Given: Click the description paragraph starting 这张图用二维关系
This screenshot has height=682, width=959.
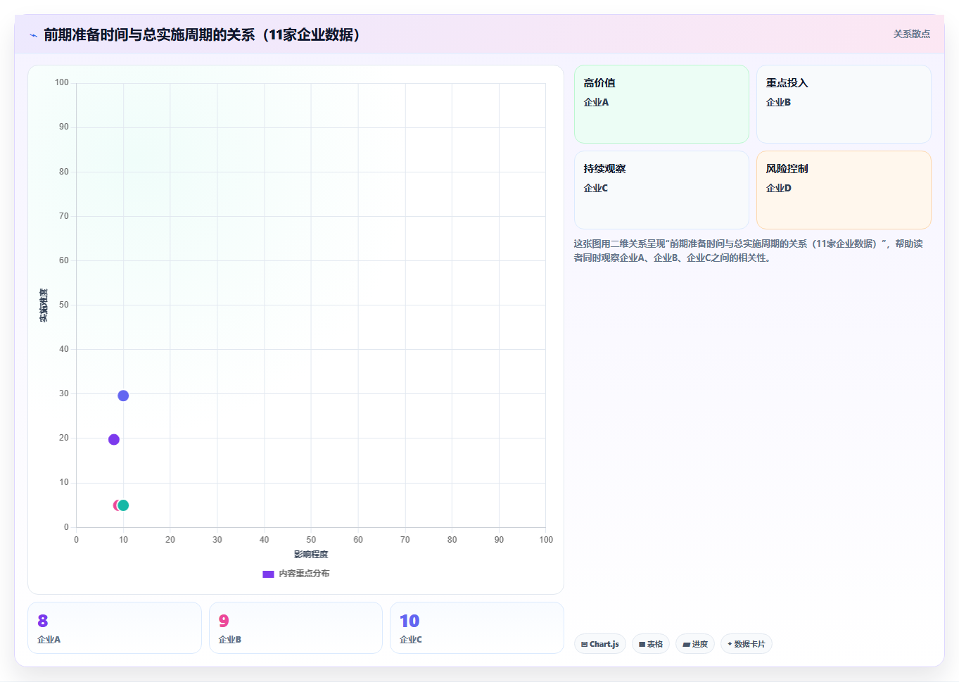Looking at the screenshot, I should coord(748,251).
